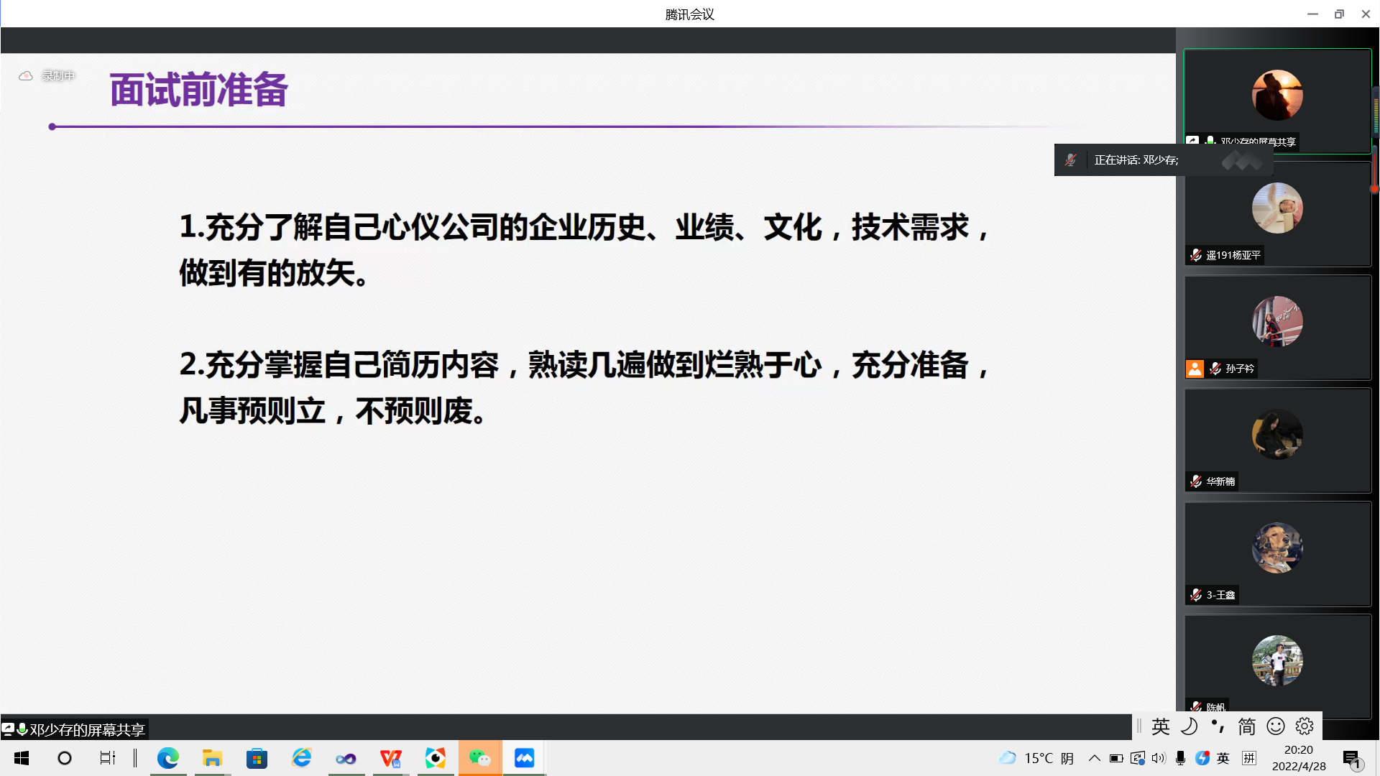Open WeChat from the taskbar

(479, 758)
